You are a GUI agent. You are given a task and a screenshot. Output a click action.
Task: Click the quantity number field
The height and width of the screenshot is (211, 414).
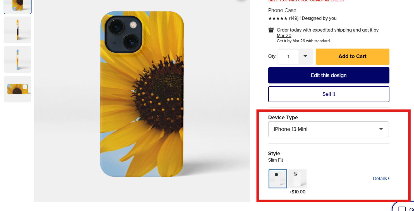coord(288,57)
